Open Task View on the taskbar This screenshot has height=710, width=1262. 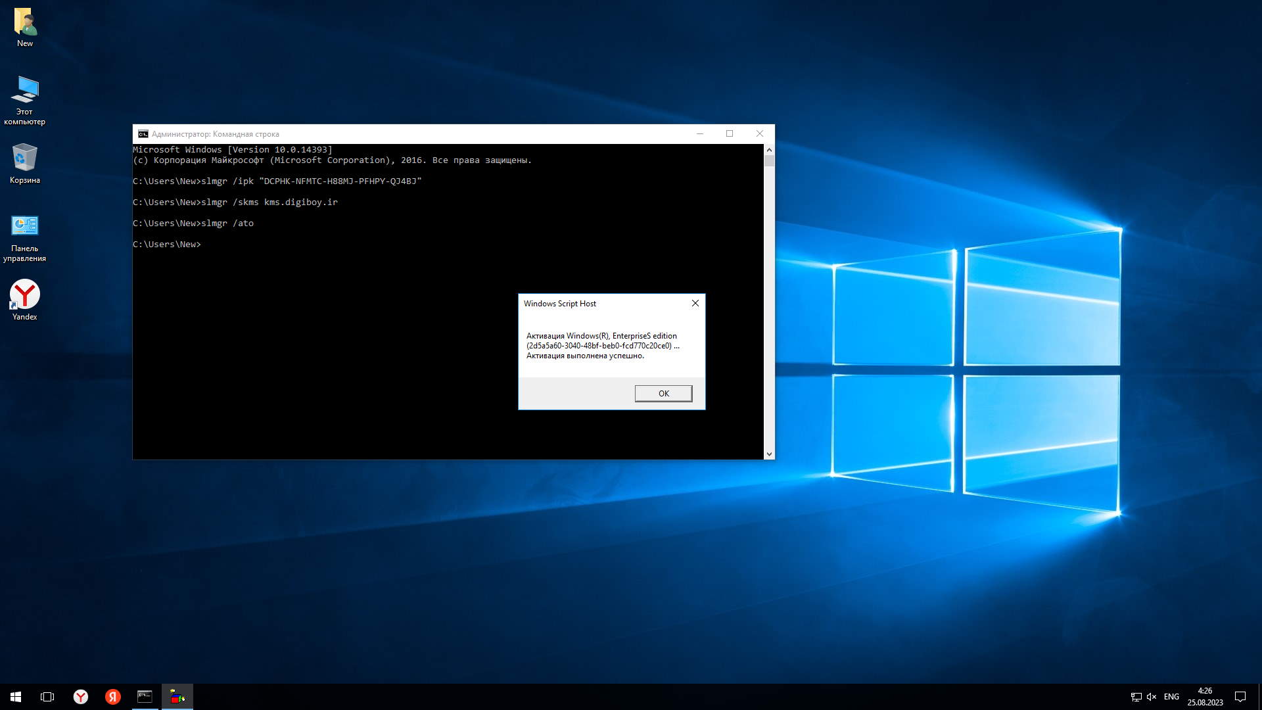[47, 697]
